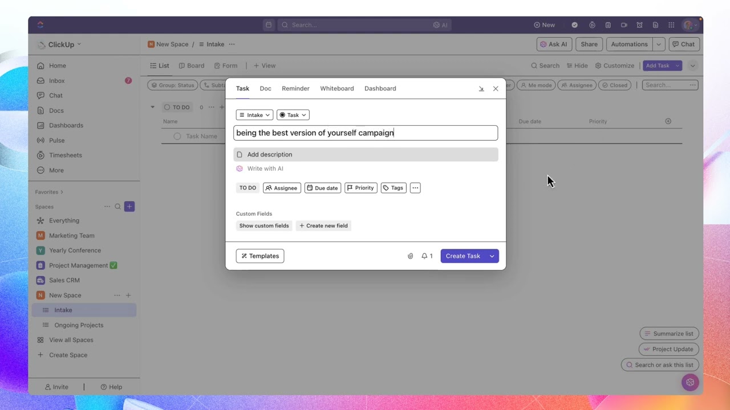
Task: Set the Priority in dialog
Action: 361,188
